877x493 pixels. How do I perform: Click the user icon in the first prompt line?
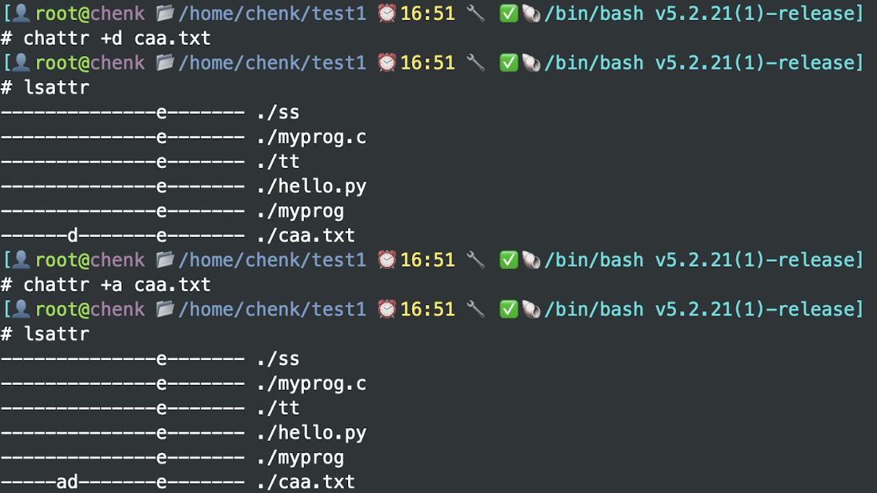[22, 14]
